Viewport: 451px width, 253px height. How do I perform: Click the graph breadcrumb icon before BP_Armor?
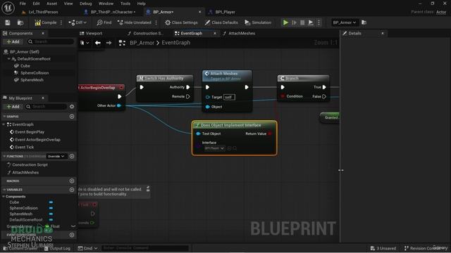pyautogui.click(x=122, y=43)
